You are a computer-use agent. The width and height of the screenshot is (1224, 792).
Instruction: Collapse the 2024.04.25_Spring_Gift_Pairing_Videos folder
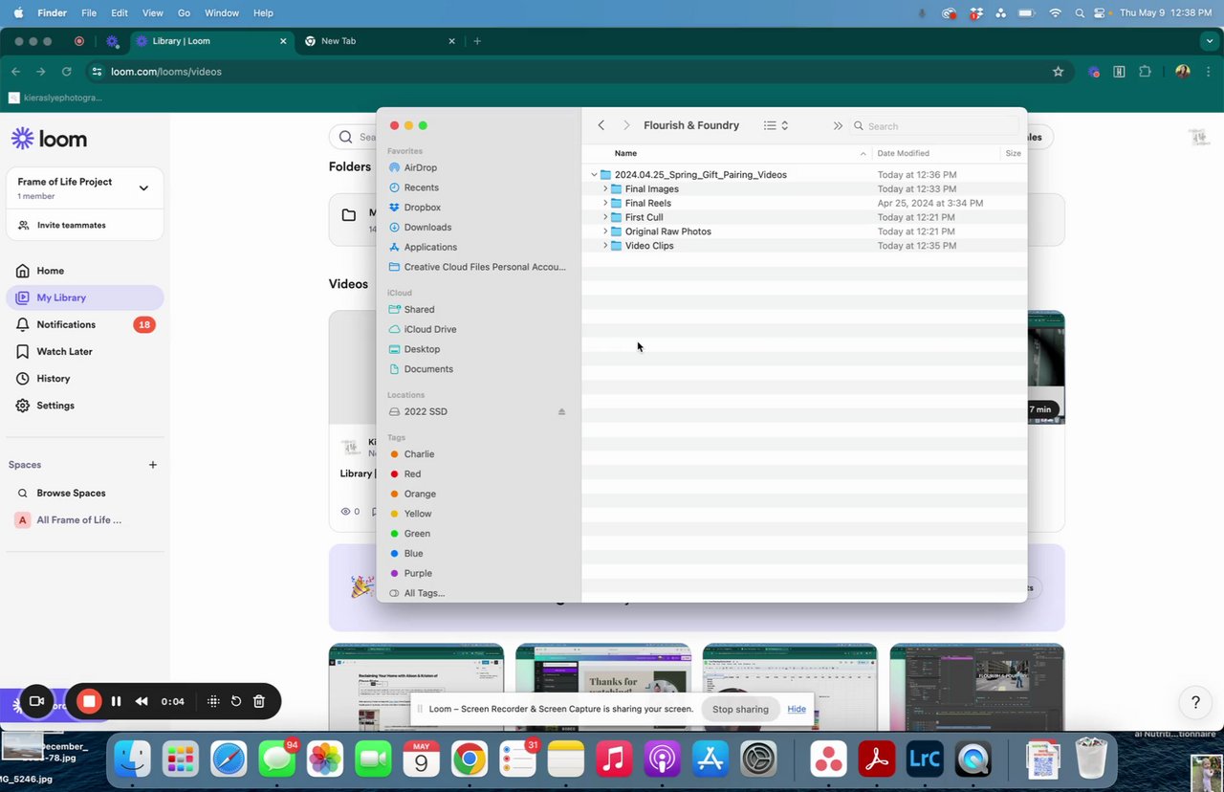(594, 175)
